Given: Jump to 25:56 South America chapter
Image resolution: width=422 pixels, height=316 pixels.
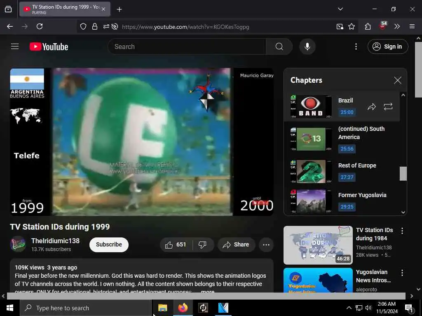Looking at the screenshot, I should tap(347, 149).
